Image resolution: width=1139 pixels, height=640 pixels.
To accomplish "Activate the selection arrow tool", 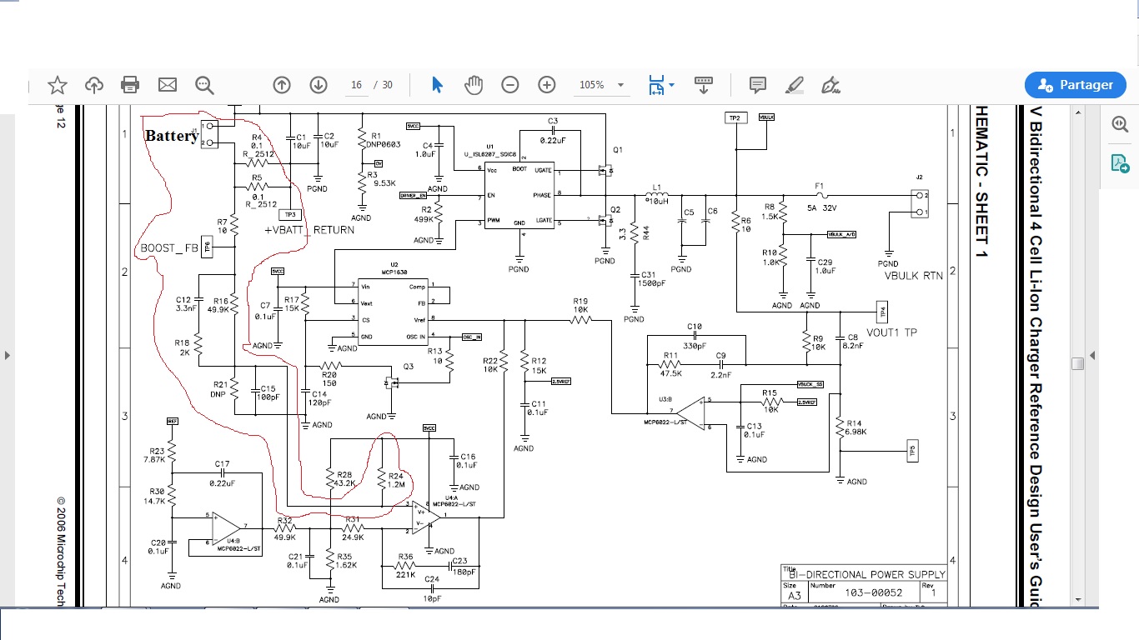I will pos(437,85).
